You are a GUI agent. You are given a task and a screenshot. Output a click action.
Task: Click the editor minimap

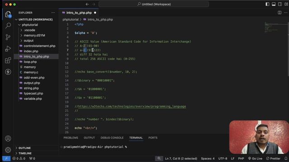275,27
